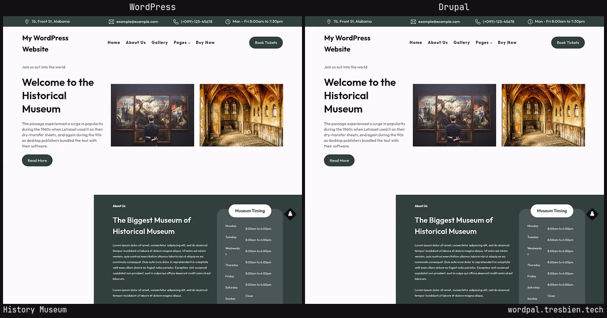Viewport: 607px width, 318px height.
Task: Open the old hall interior image in Drupal pane
Action: point(543,115)
